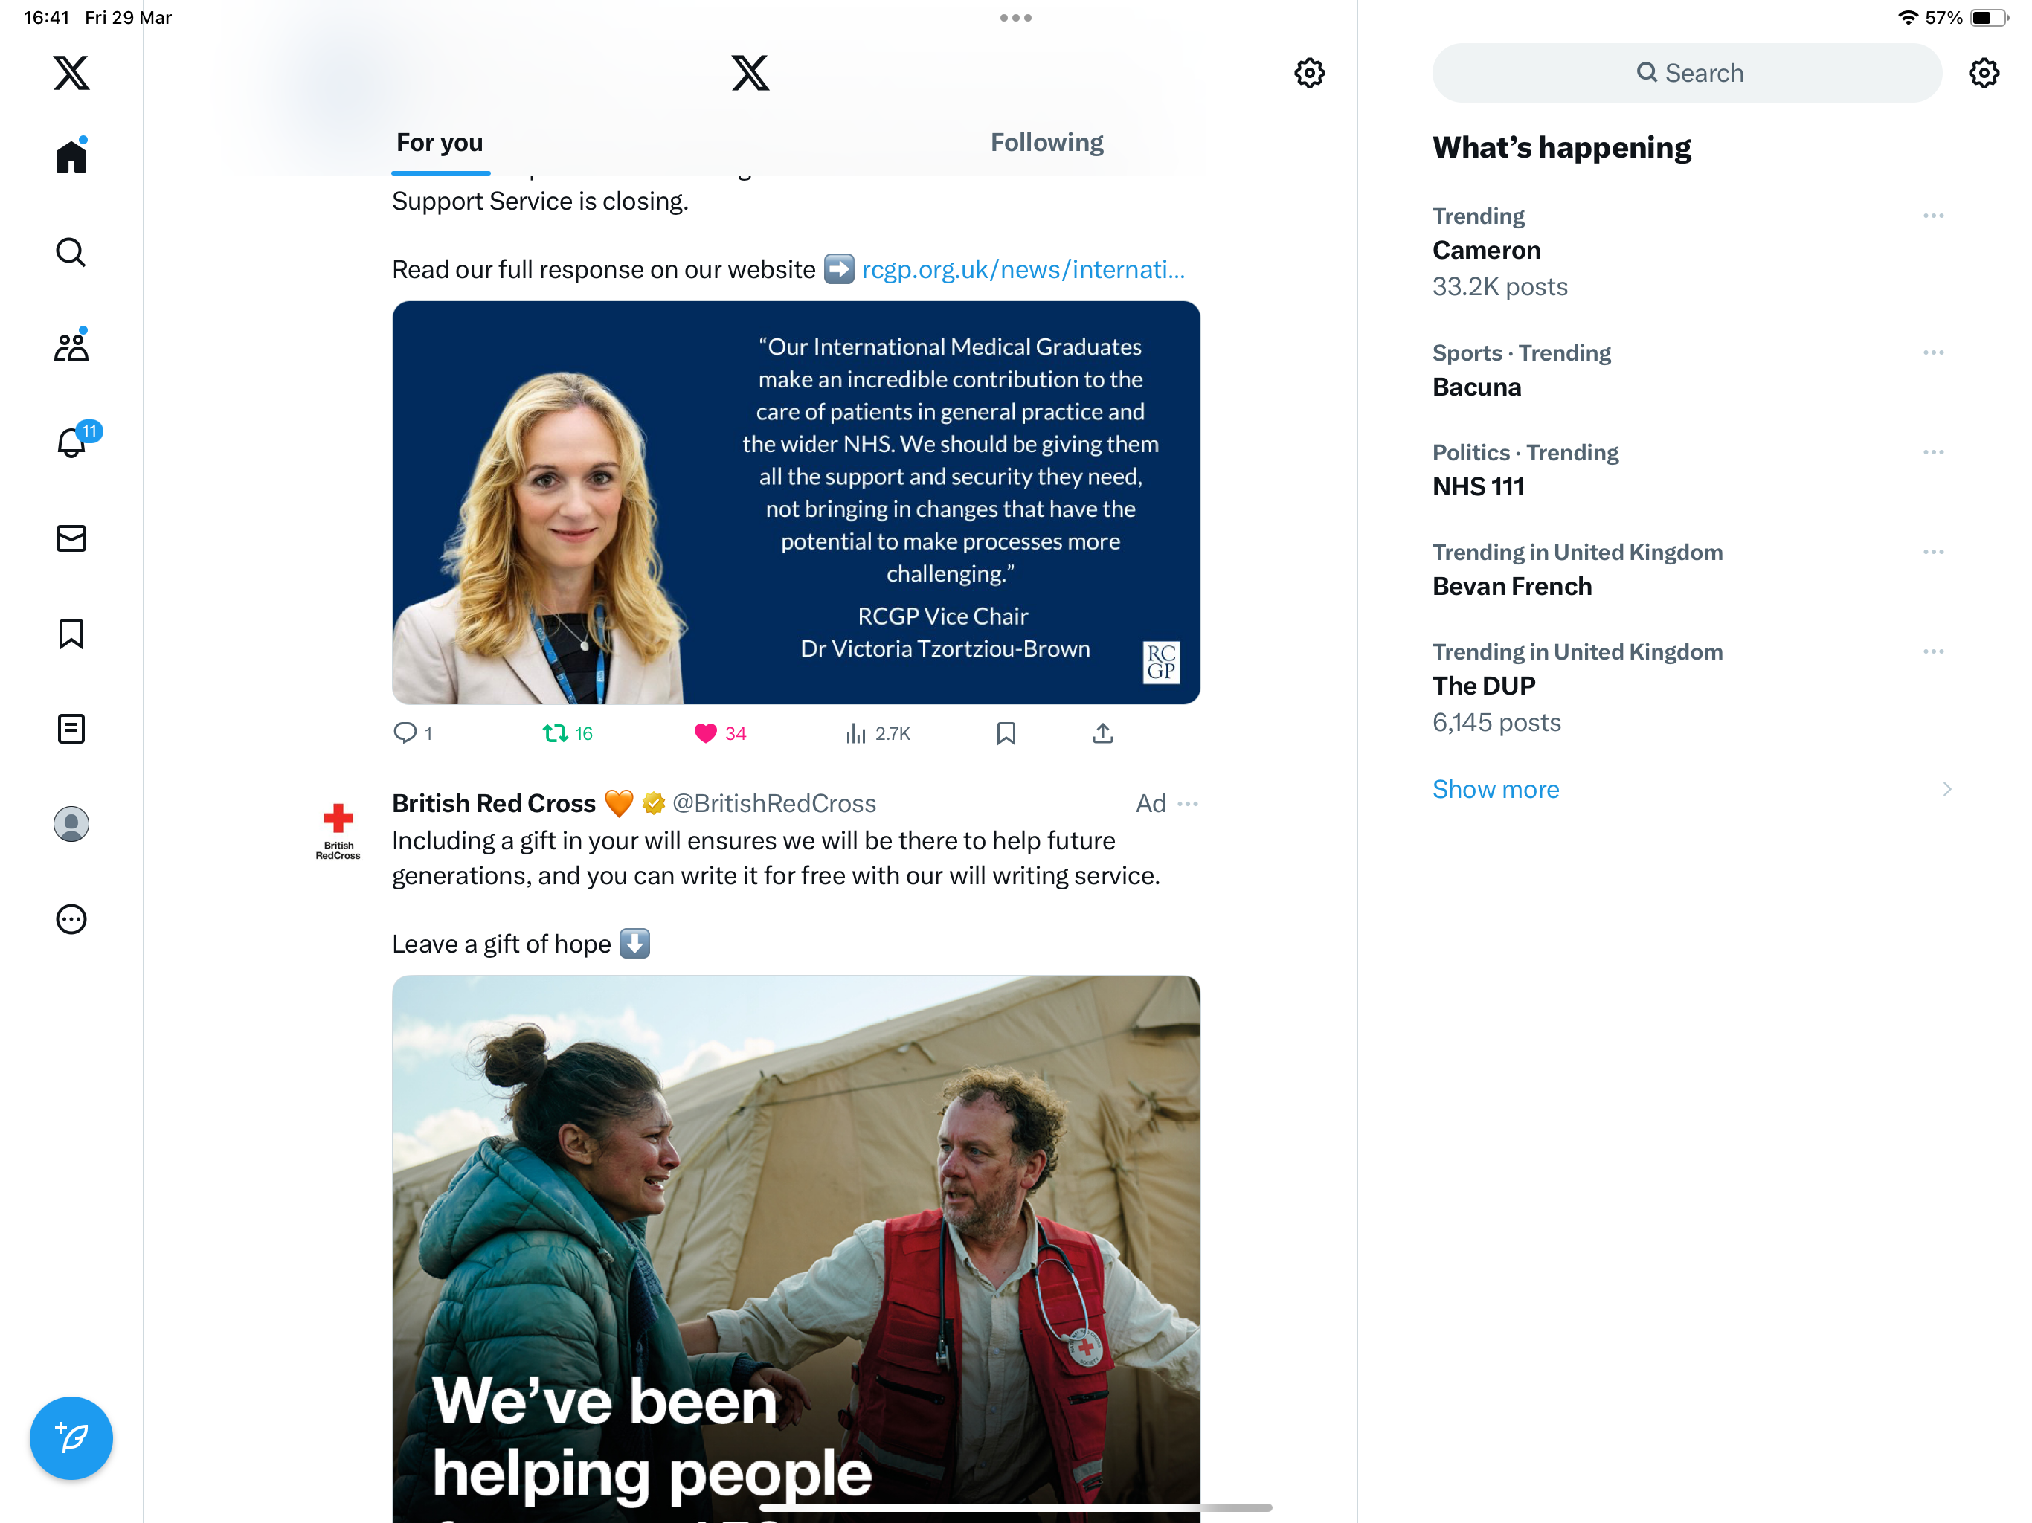Viewport: 2032px width, 1523px height.
Task: Open the RCGP quote image of Dr Victoria Tzortziou-Brown
Action: tap(796, 503)
